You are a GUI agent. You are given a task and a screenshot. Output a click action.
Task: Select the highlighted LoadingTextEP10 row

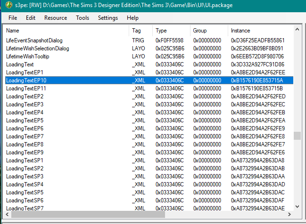[x=149, y=80]
